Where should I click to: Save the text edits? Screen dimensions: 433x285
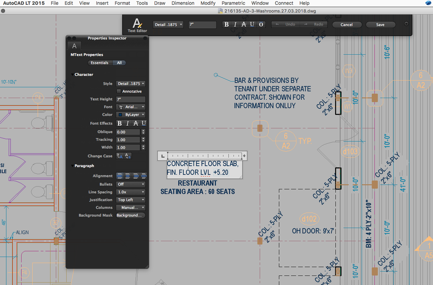(x=380, y=25)
